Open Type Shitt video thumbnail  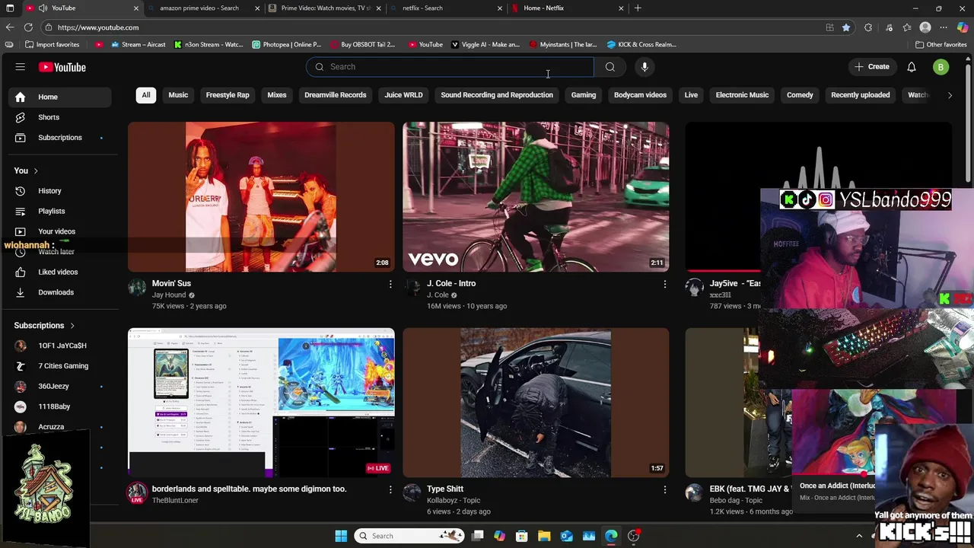click(x=536, y=403)
